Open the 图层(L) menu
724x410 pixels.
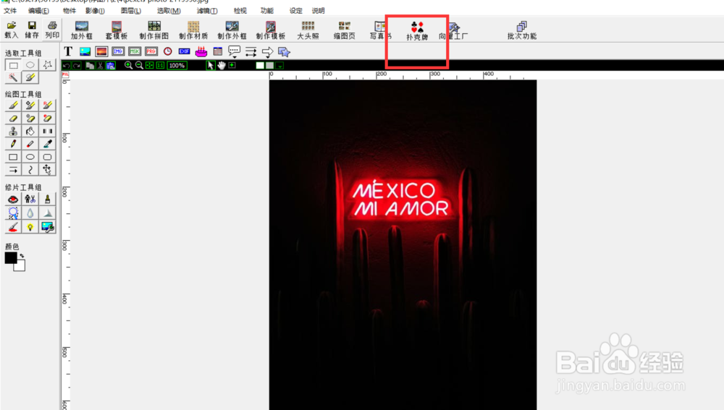[130, 11]
